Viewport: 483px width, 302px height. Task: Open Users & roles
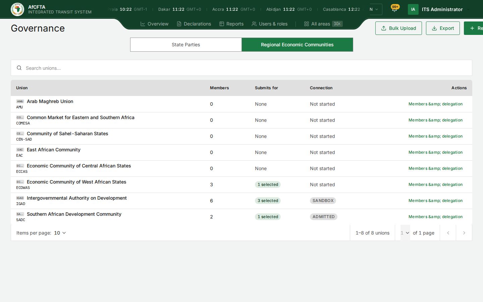click(x=270, y=24)
